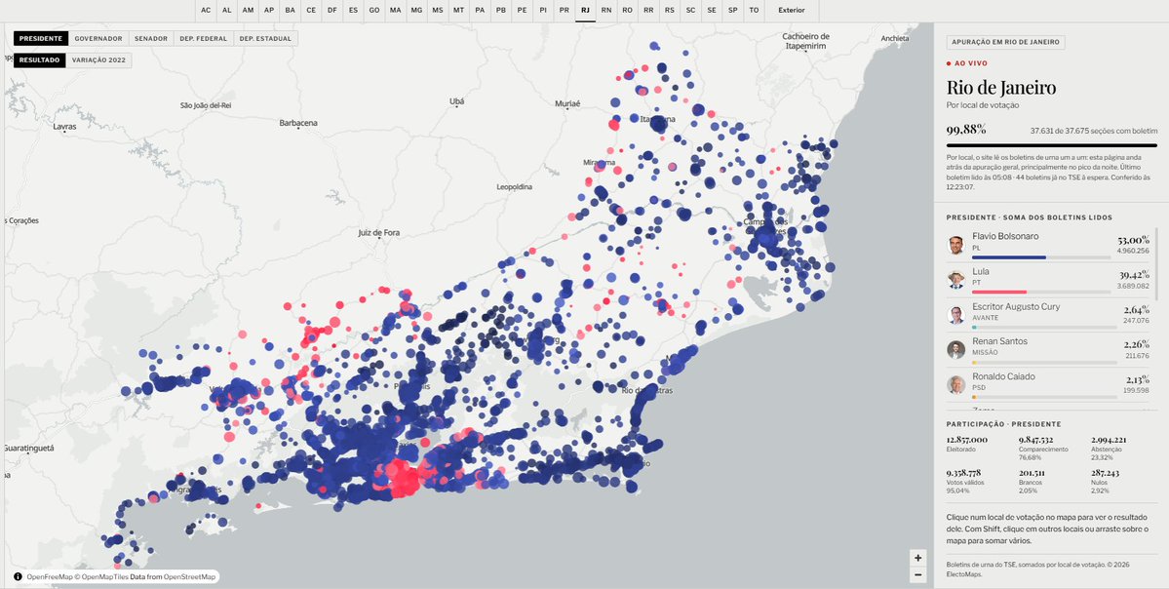
Task: Click the 12.857.000 Eleitorado figure
Action: tap(967, 440)
